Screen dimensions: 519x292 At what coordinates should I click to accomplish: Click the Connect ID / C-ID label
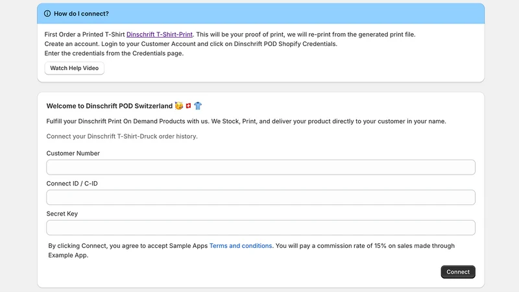pyautogui.click(x=72, y=184)
